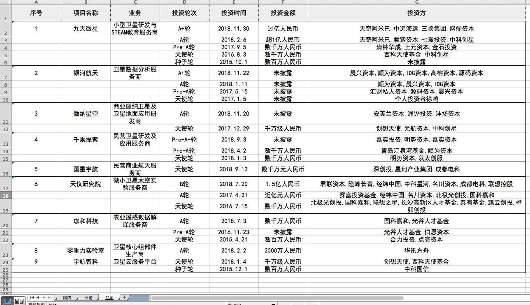
Task: Click the 合力投资, 点亮资本 cell
Action: coord(417,240)
